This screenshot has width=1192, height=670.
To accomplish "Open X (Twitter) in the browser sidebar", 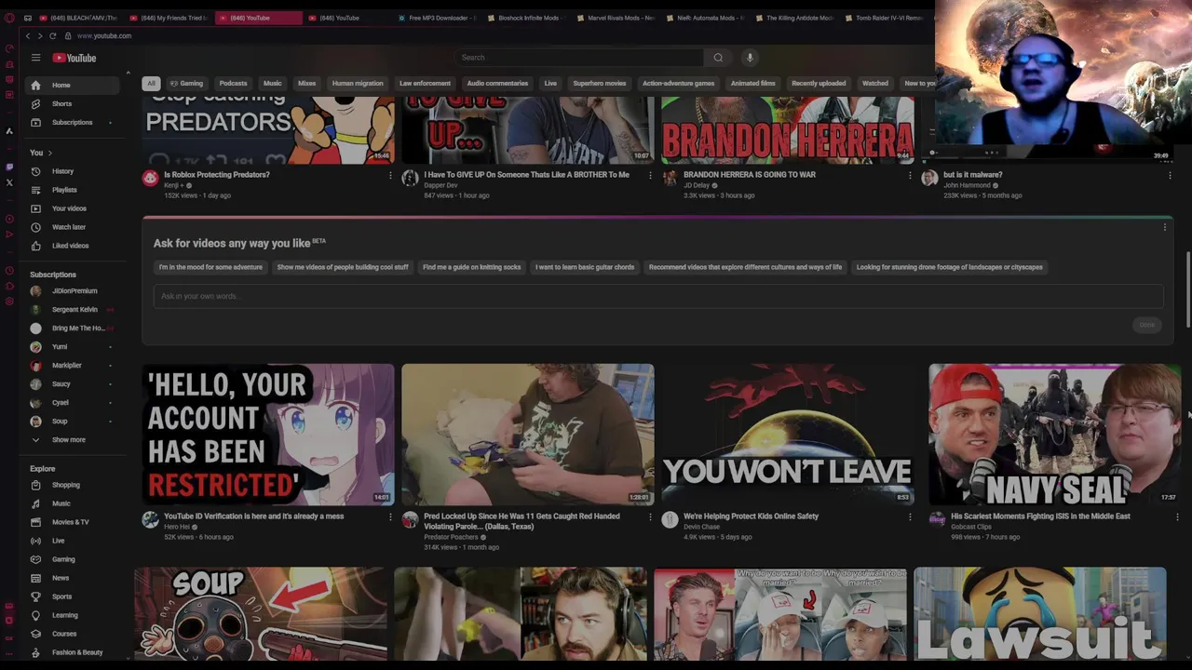I will pyautogui.click(x=9, y=182).
